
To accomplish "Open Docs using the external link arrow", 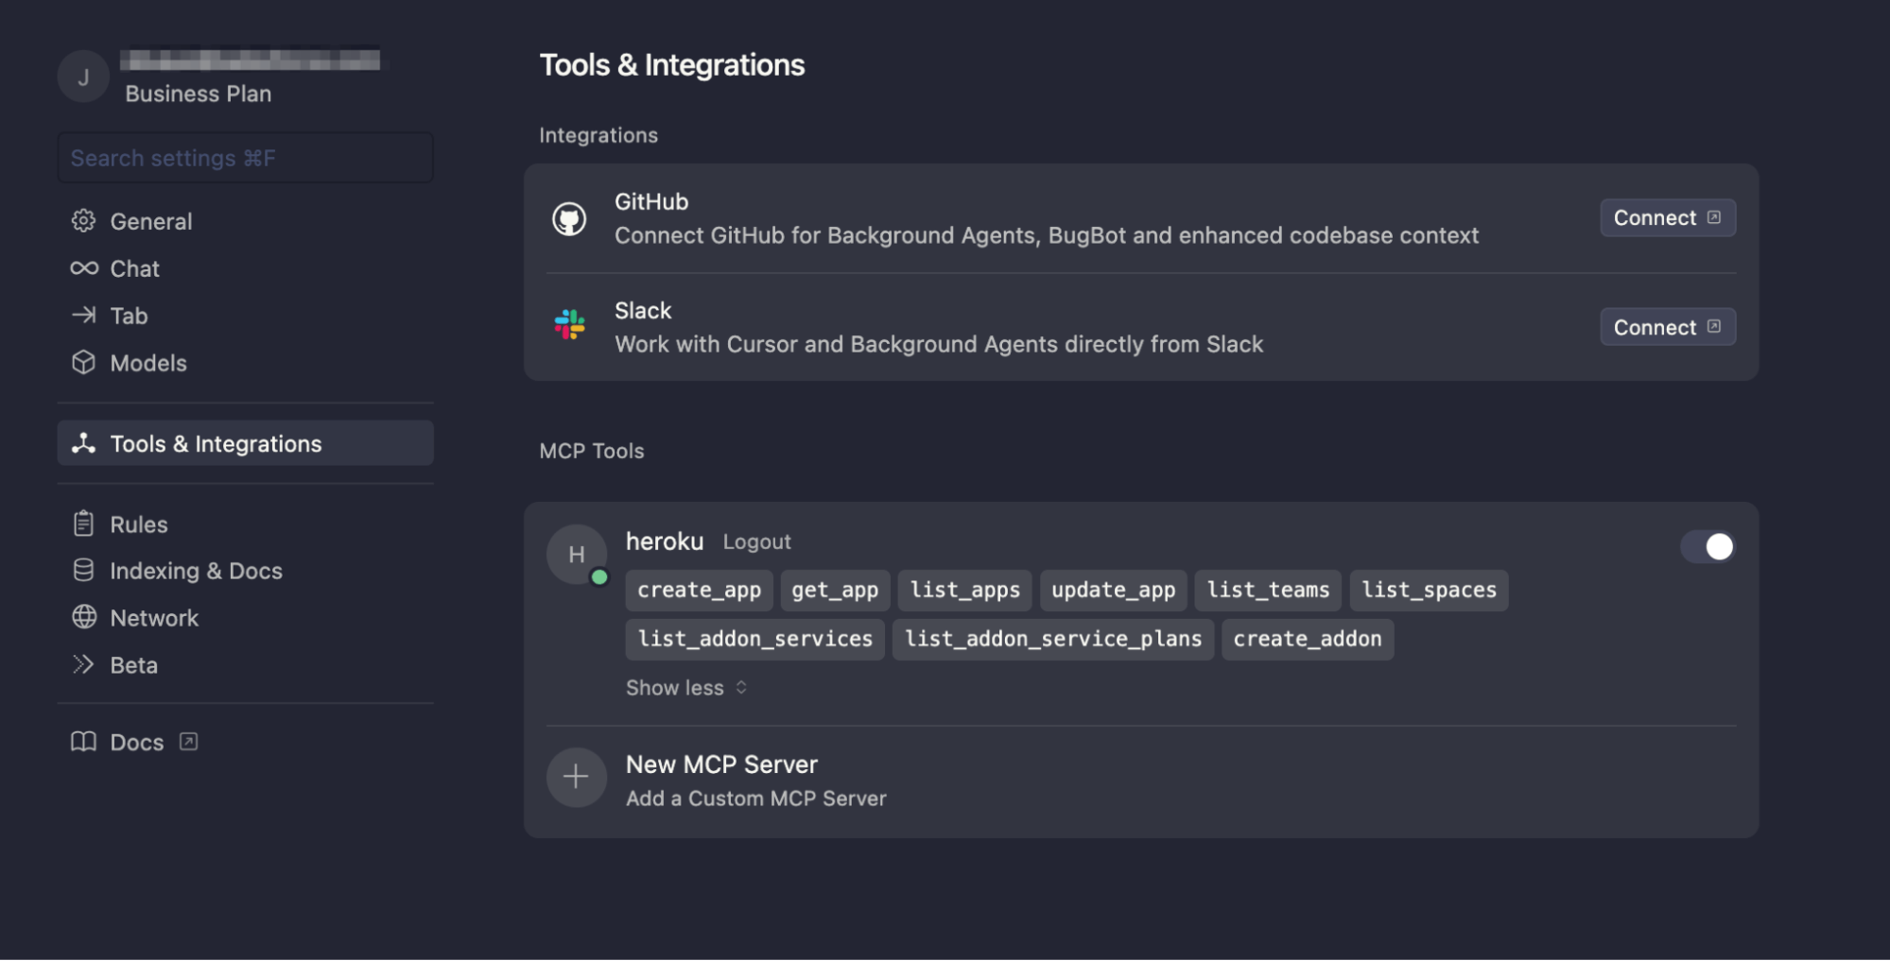I will pyautogui.click(x=190, y=742).
